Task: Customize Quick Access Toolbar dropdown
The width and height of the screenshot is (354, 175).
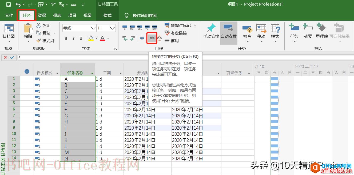Action: 83,5
